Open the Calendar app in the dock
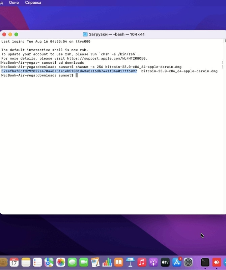This screenshot has width=226, height=270. click(x=14, y=262)
